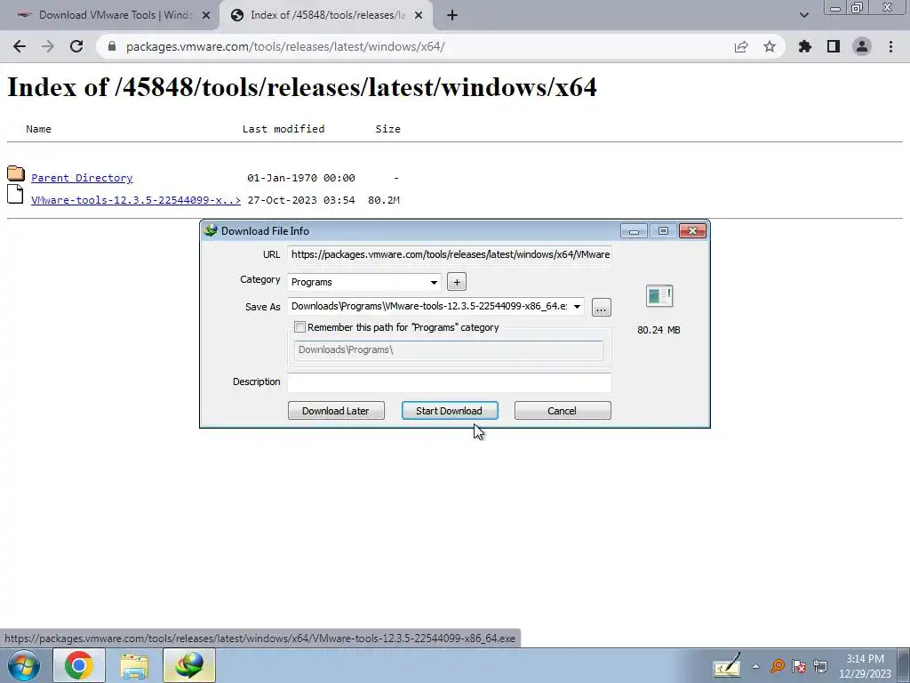Click the Chrome taskbar icon
This screenshot has width=910, height=683.
tap(79, 665)
